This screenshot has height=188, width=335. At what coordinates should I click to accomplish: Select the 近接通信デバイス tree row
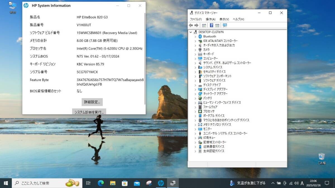pyautogui.click(x=214, y=147)
